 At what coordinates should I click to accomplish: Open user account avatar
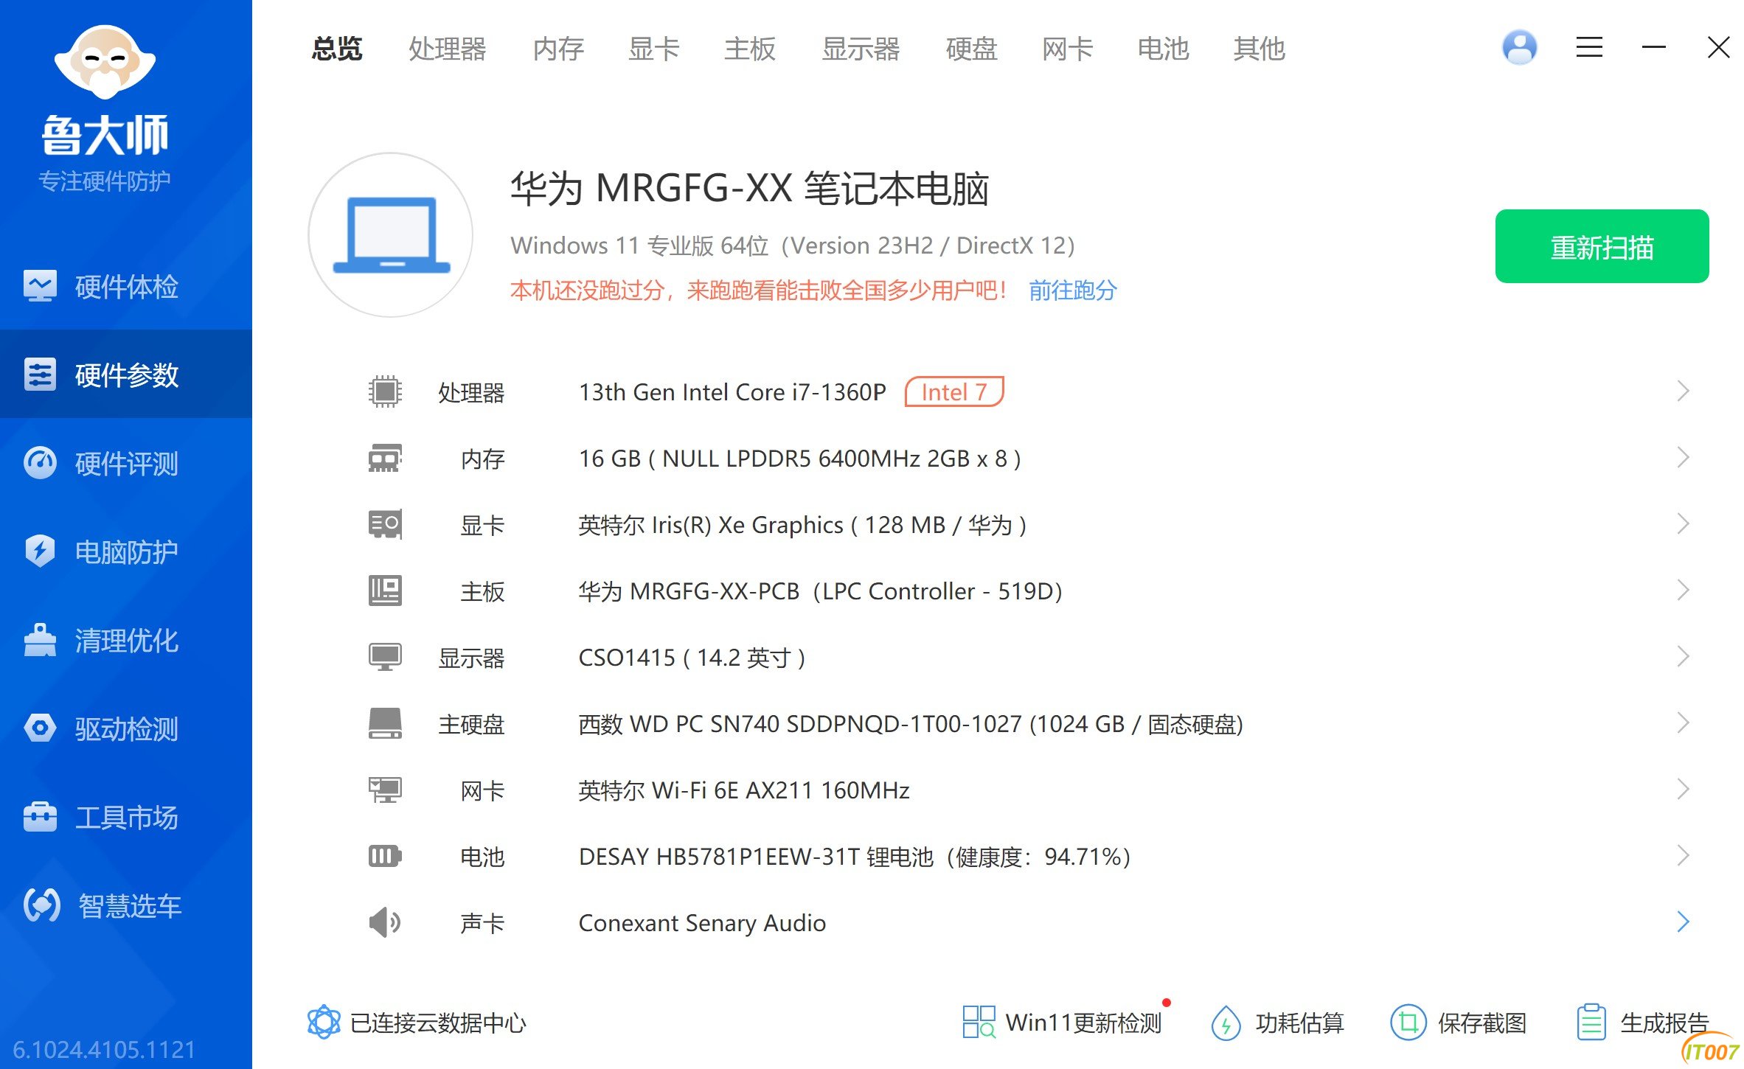pyautogui.click(x=1519, y=47)
